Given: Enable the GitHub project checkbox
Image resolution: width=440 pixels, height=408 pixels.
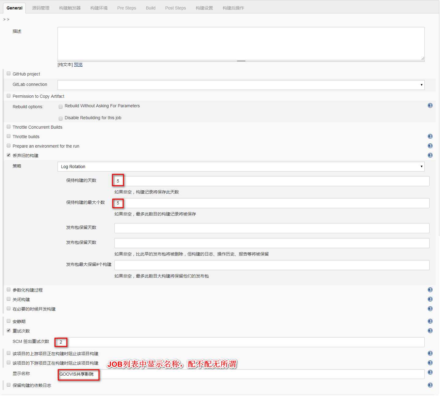Looking at the screenshot, I should coord(9,74).
